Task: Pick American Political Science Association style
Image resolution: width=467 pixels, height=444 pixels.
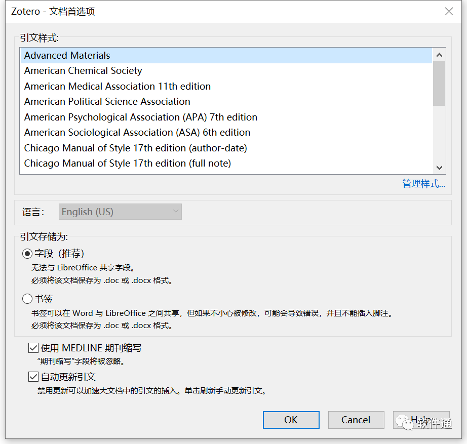Action: point(226,102)
